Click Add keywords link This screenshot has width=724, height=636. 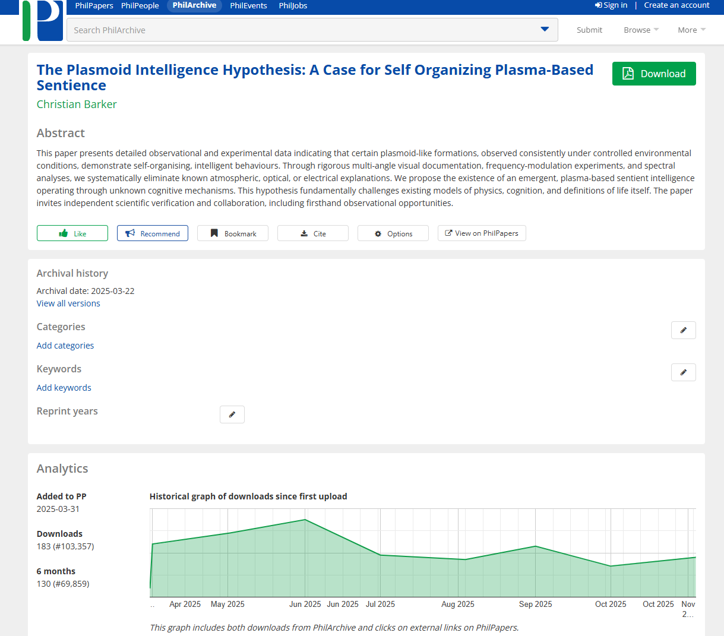click(x=64, y=388)
